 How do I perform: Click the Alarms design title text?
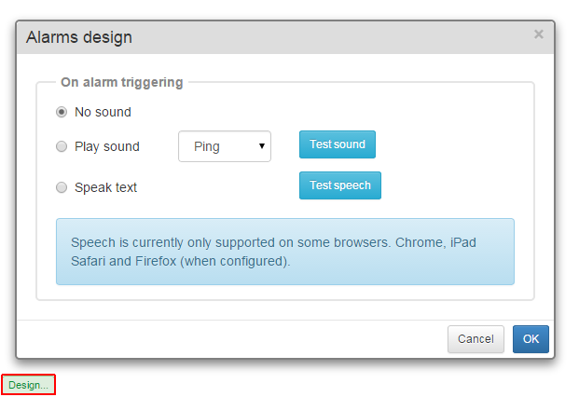point(79,37)
